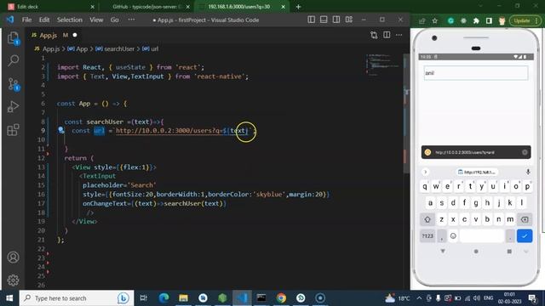
Task: Click the lightbulb code action on line 9
Action: point(60,130)
